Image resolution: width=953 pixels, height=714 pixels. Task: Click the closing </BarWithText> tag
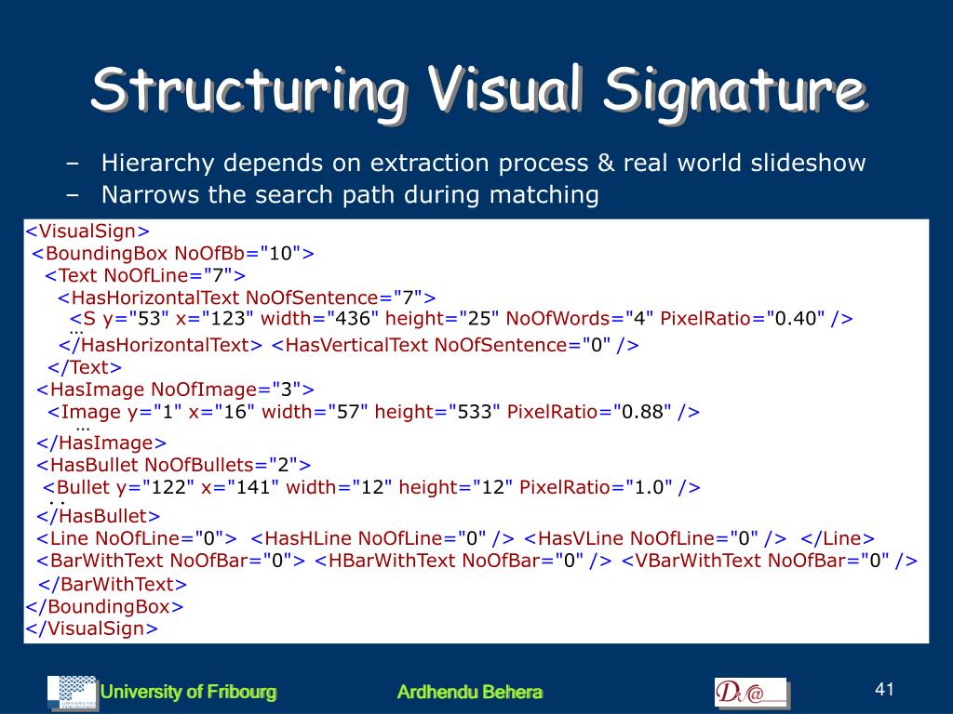113,584
